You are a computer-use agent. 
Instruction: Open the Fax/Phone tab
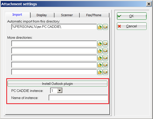pyautogui.click(x=94, y=15)
